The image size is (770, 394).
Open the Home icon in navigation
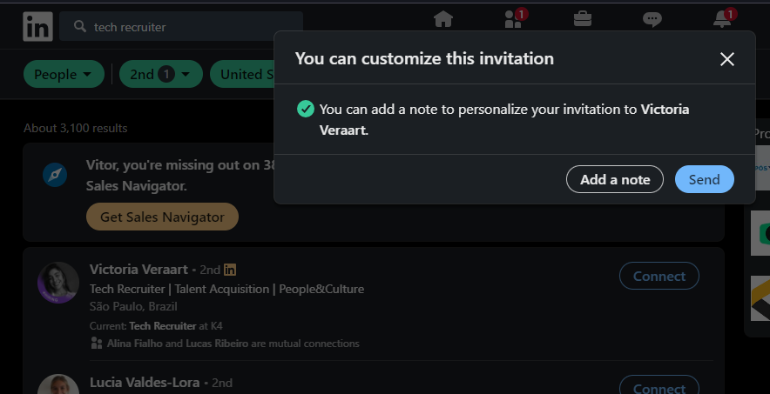click(443, 19)
